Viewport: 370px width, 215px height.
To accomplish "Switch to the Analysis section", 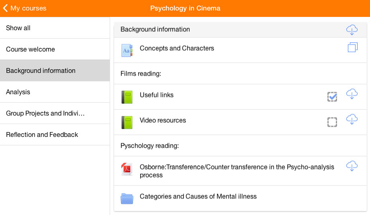I will coord(55,92).
